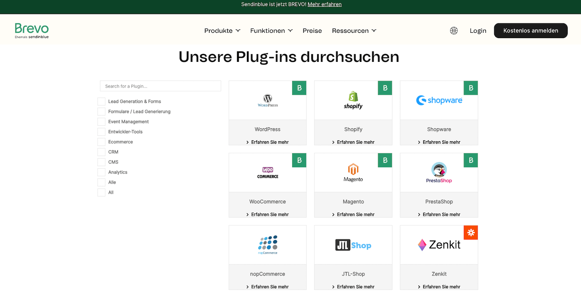Open Erfahren Sie mehr under Zenkit
The width and height of the screenshot is (581, 294).
[x=439, y=287]
